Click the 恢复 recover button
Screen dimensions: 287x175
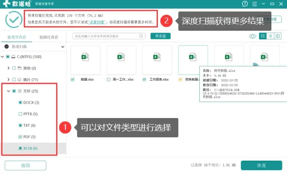pyautogui.click(x=261, y=165)
